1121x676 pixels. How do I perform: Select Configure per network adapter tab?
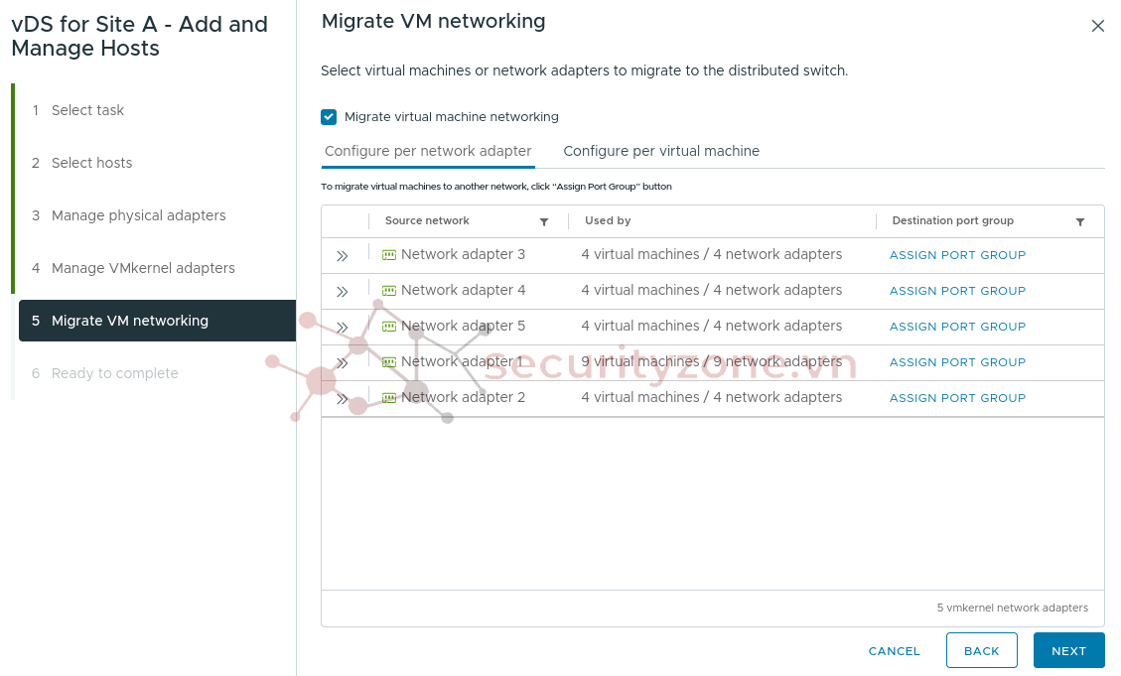pyautogui.click(x=428, y=151)
